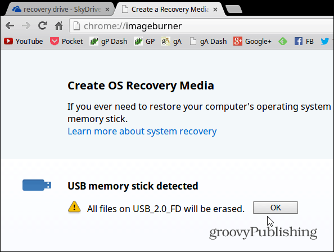Open the FB Facebook bookmark
The width and height of the screenshot is (334, 252).
click(x=304, y=41)
